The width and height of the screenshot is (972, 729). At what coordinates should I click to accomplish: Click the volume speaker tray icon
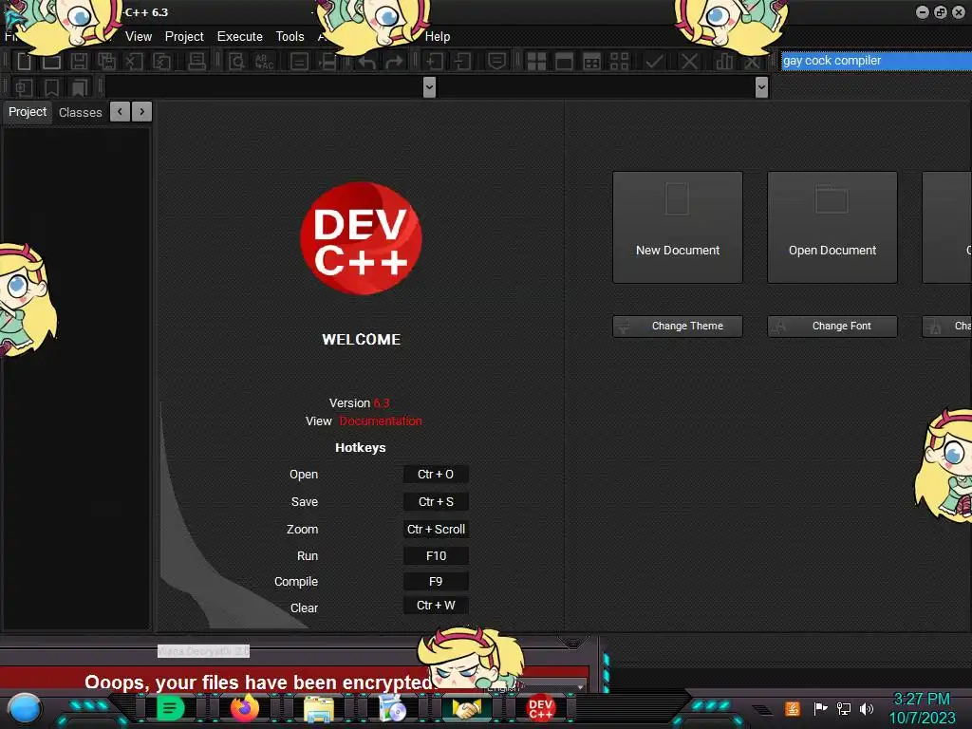(867, 708)
